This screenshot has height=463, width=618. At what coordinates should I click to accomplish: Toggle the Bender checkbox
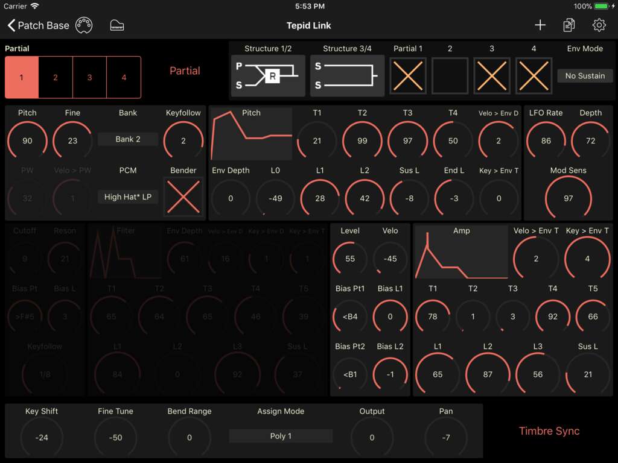coord(183,197)
